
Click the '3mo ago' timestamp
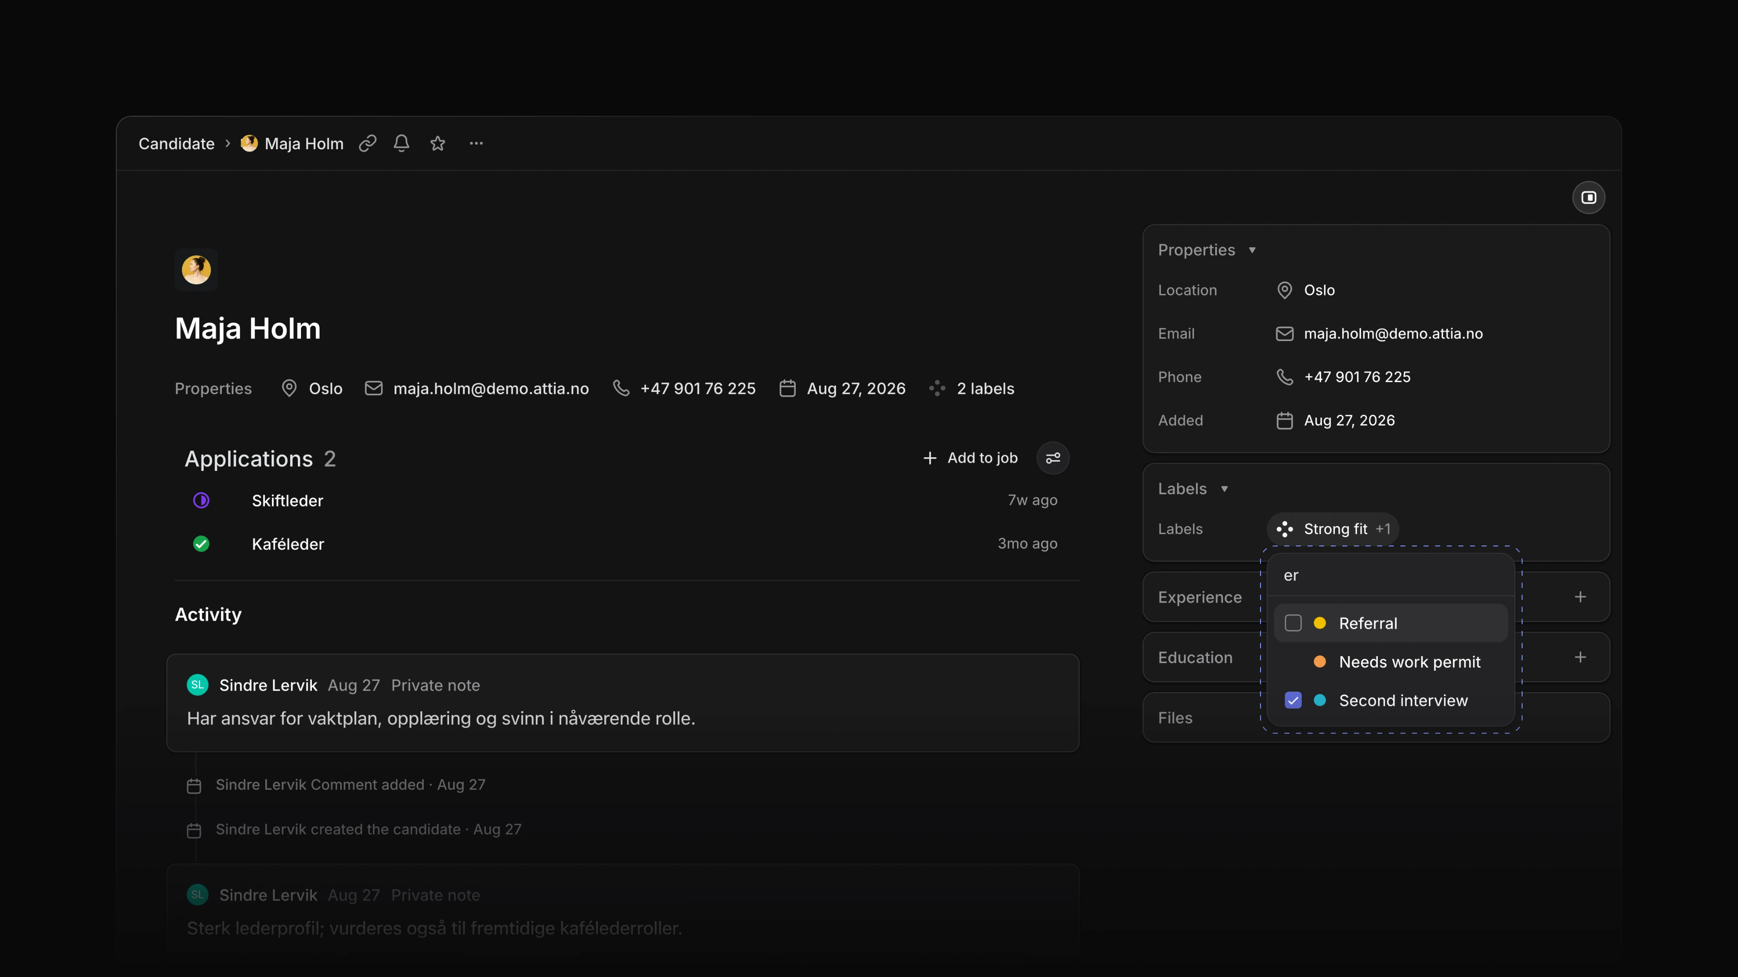click(x=1027, y=544)
